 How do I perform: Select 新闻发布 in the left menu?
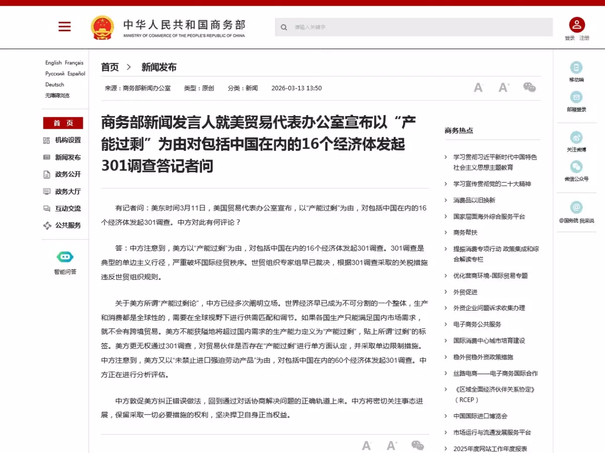(x=68, y=158)
